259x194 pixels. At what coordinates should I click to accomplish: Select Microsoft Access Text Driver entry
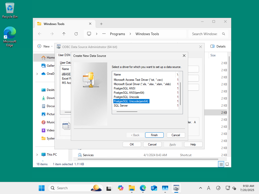point(138,80)
